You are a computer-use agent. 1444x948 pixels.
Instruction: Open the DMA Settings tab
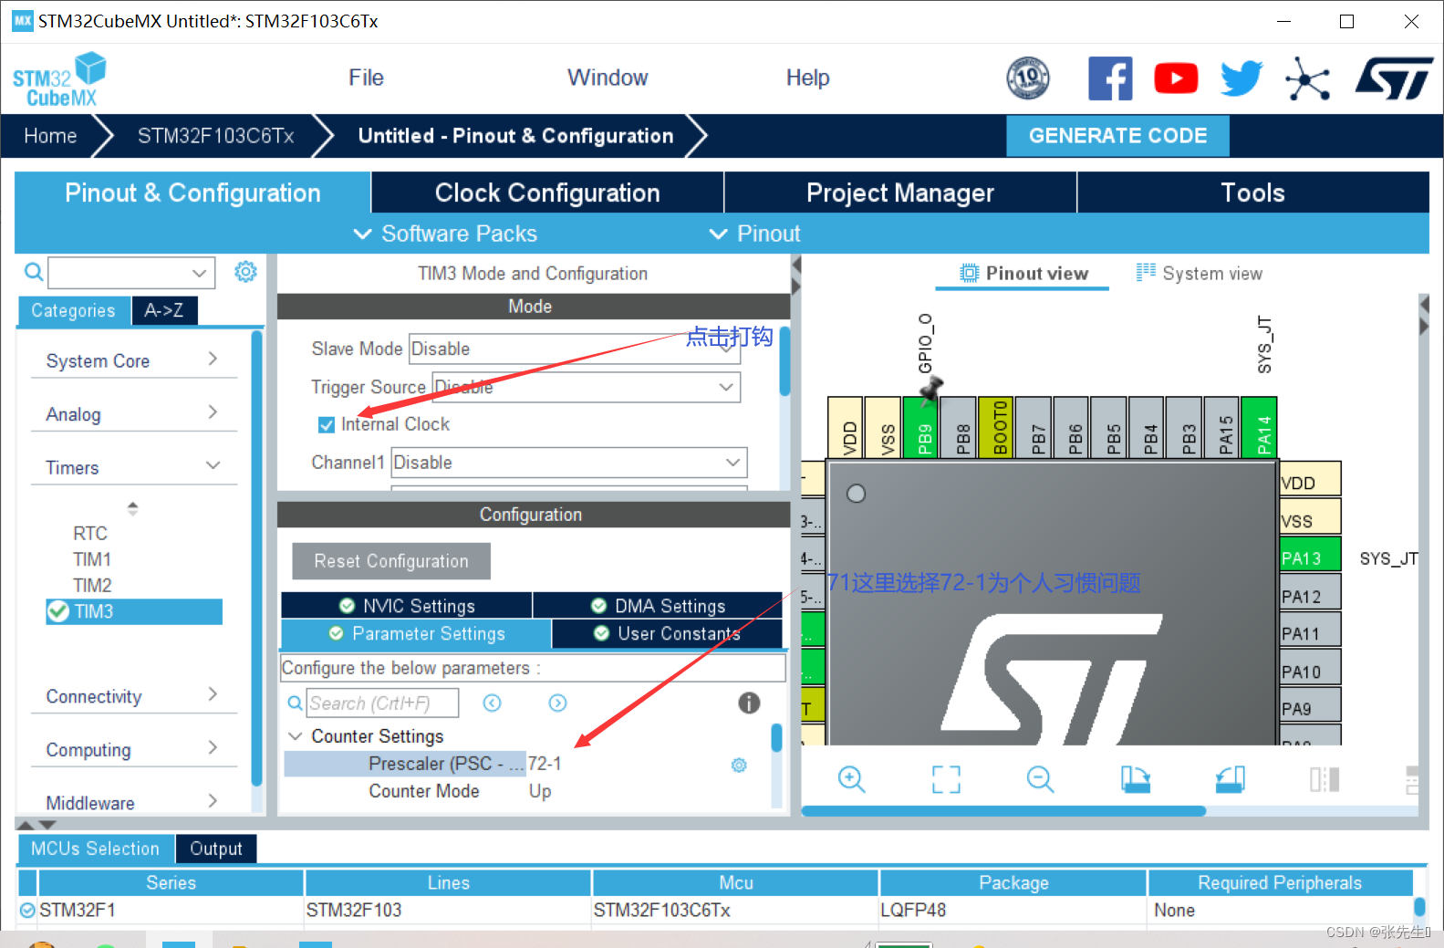click(658, 606)
